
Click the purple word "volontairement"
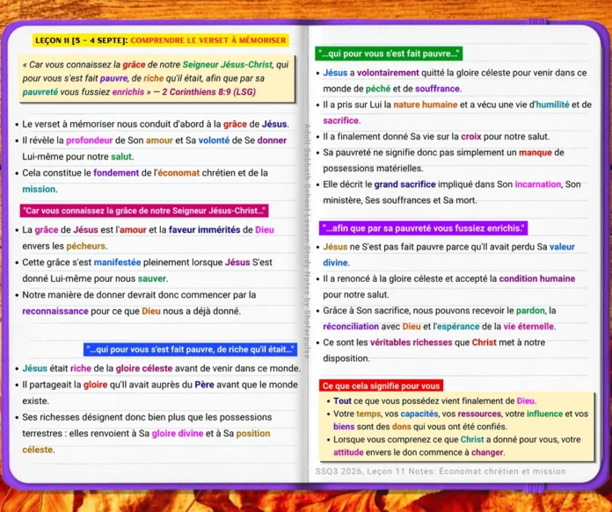coord(388,73)
